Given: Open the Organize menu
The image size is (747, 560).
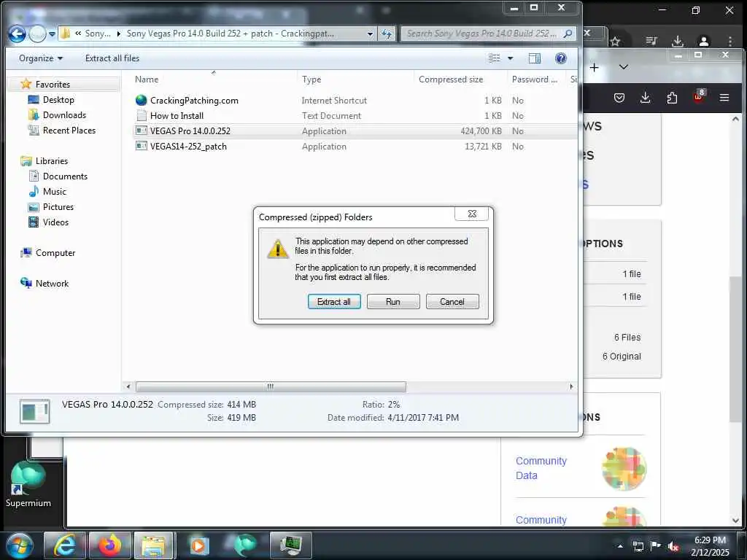Looking at the screenshot, I should point(41,58).
